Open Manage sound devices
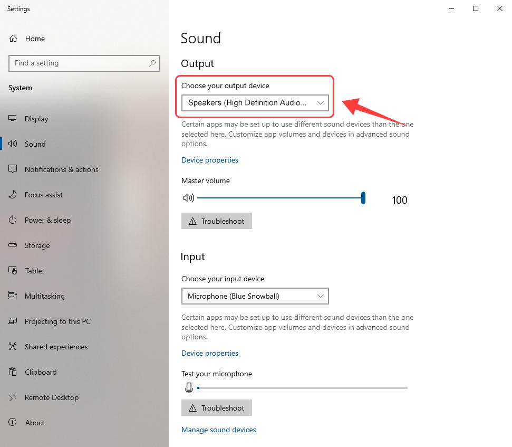The image size is (512, 447). 218,430
